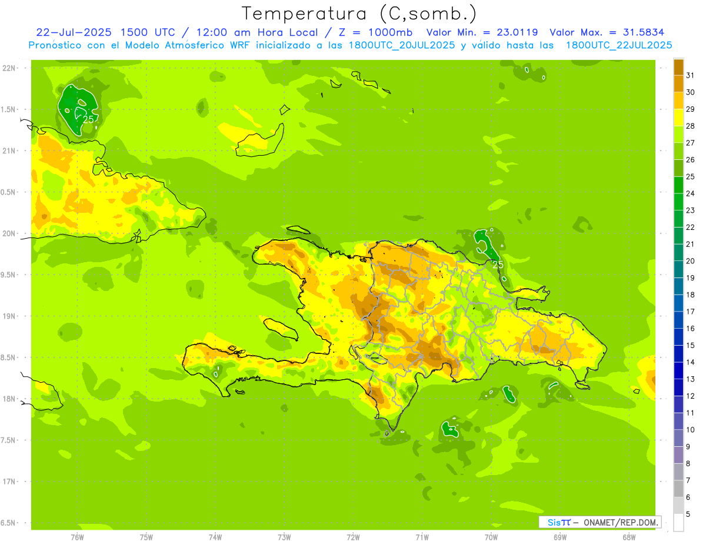Screen dimensions: 706x545
Task: Click the "7.5N" latitude axis label
Action: (x=9, y=440)
